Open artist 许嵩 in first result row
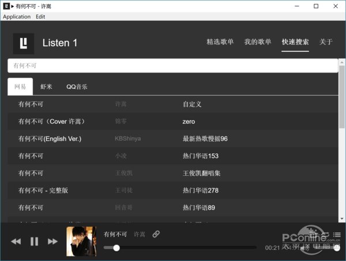 (x=121, y=104)
